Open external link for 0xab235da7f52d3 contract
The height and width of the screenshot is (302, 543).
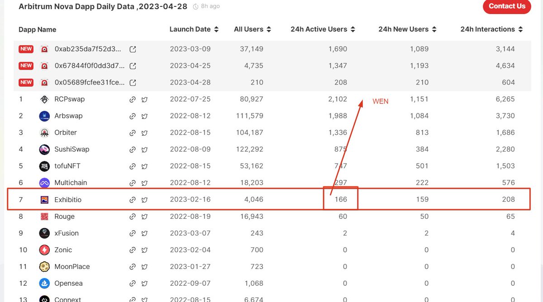point(133,49)
